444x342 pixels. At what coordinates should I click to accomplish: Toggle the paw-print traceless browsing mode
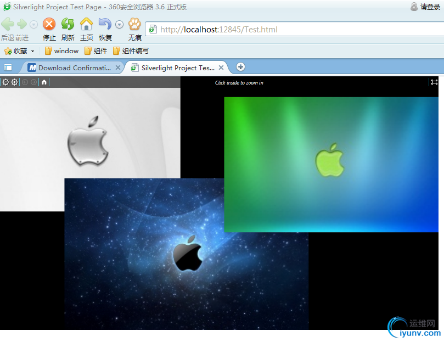(135, 24)
